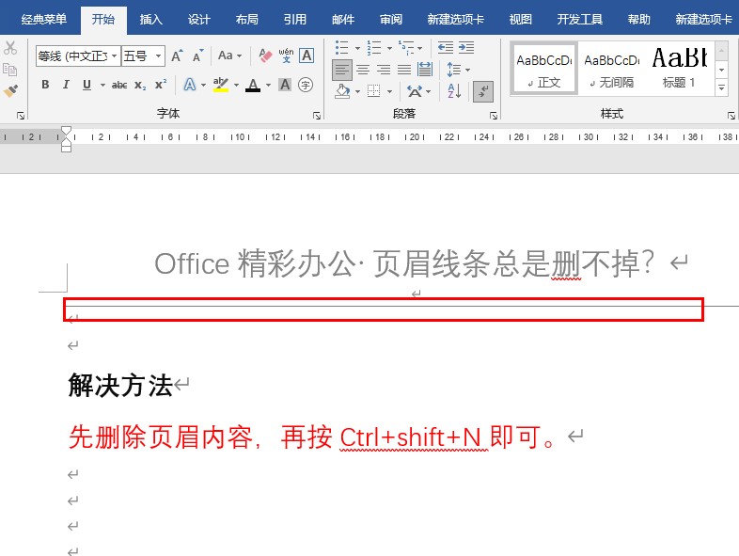This screenshot has width=739, height=556.
Task: Apply a Bullets list
Action: pos(341,48)
